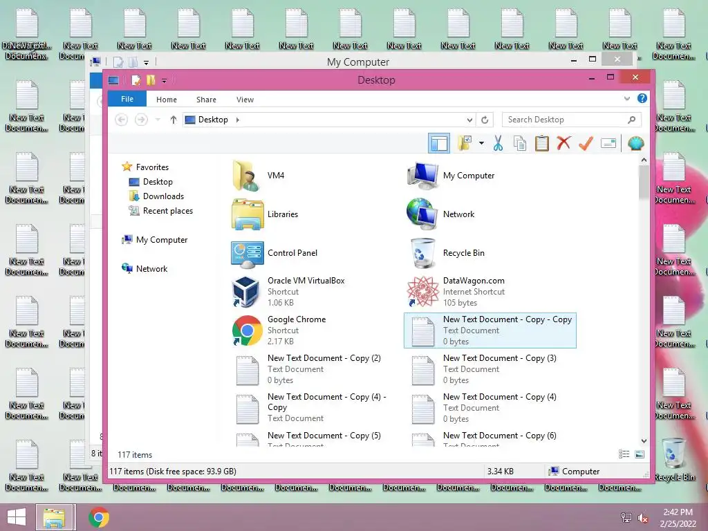Go up one level with Up arrow
This screenshot has height=531, width=708.
pos(174,120)
